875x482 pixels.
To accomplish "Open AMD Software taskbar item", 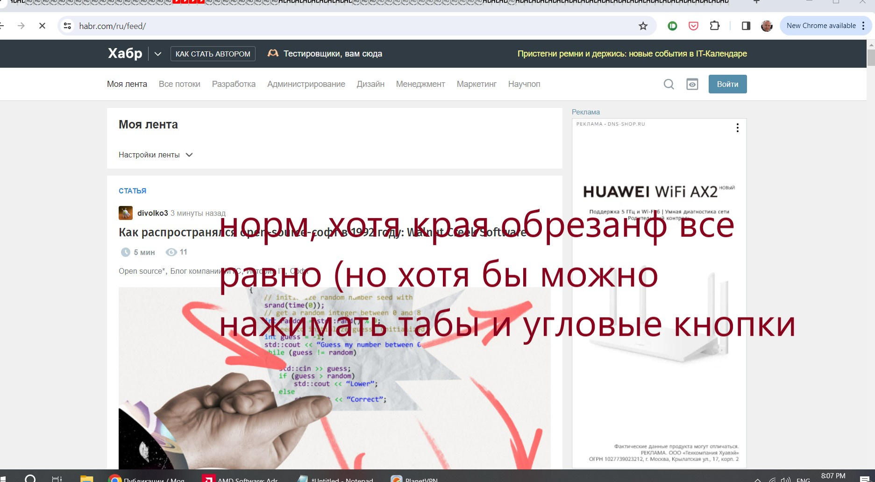I will pos(241,479).
